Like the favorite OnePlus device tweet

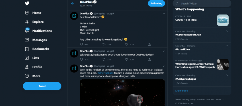[127, 59]
